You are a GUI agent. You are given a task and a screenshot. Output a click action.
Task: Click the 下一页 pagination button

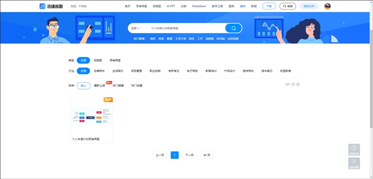pyautogui.click(x=189, y=155)
